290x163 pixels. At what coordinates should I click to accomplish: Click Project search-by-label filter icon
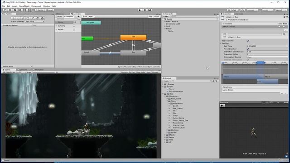(x=216, y=81)
